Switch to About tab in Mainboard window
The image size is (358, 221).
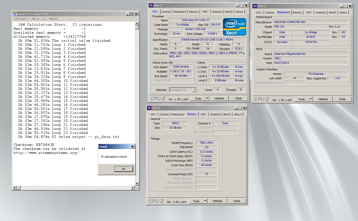(x=343, y=13)
